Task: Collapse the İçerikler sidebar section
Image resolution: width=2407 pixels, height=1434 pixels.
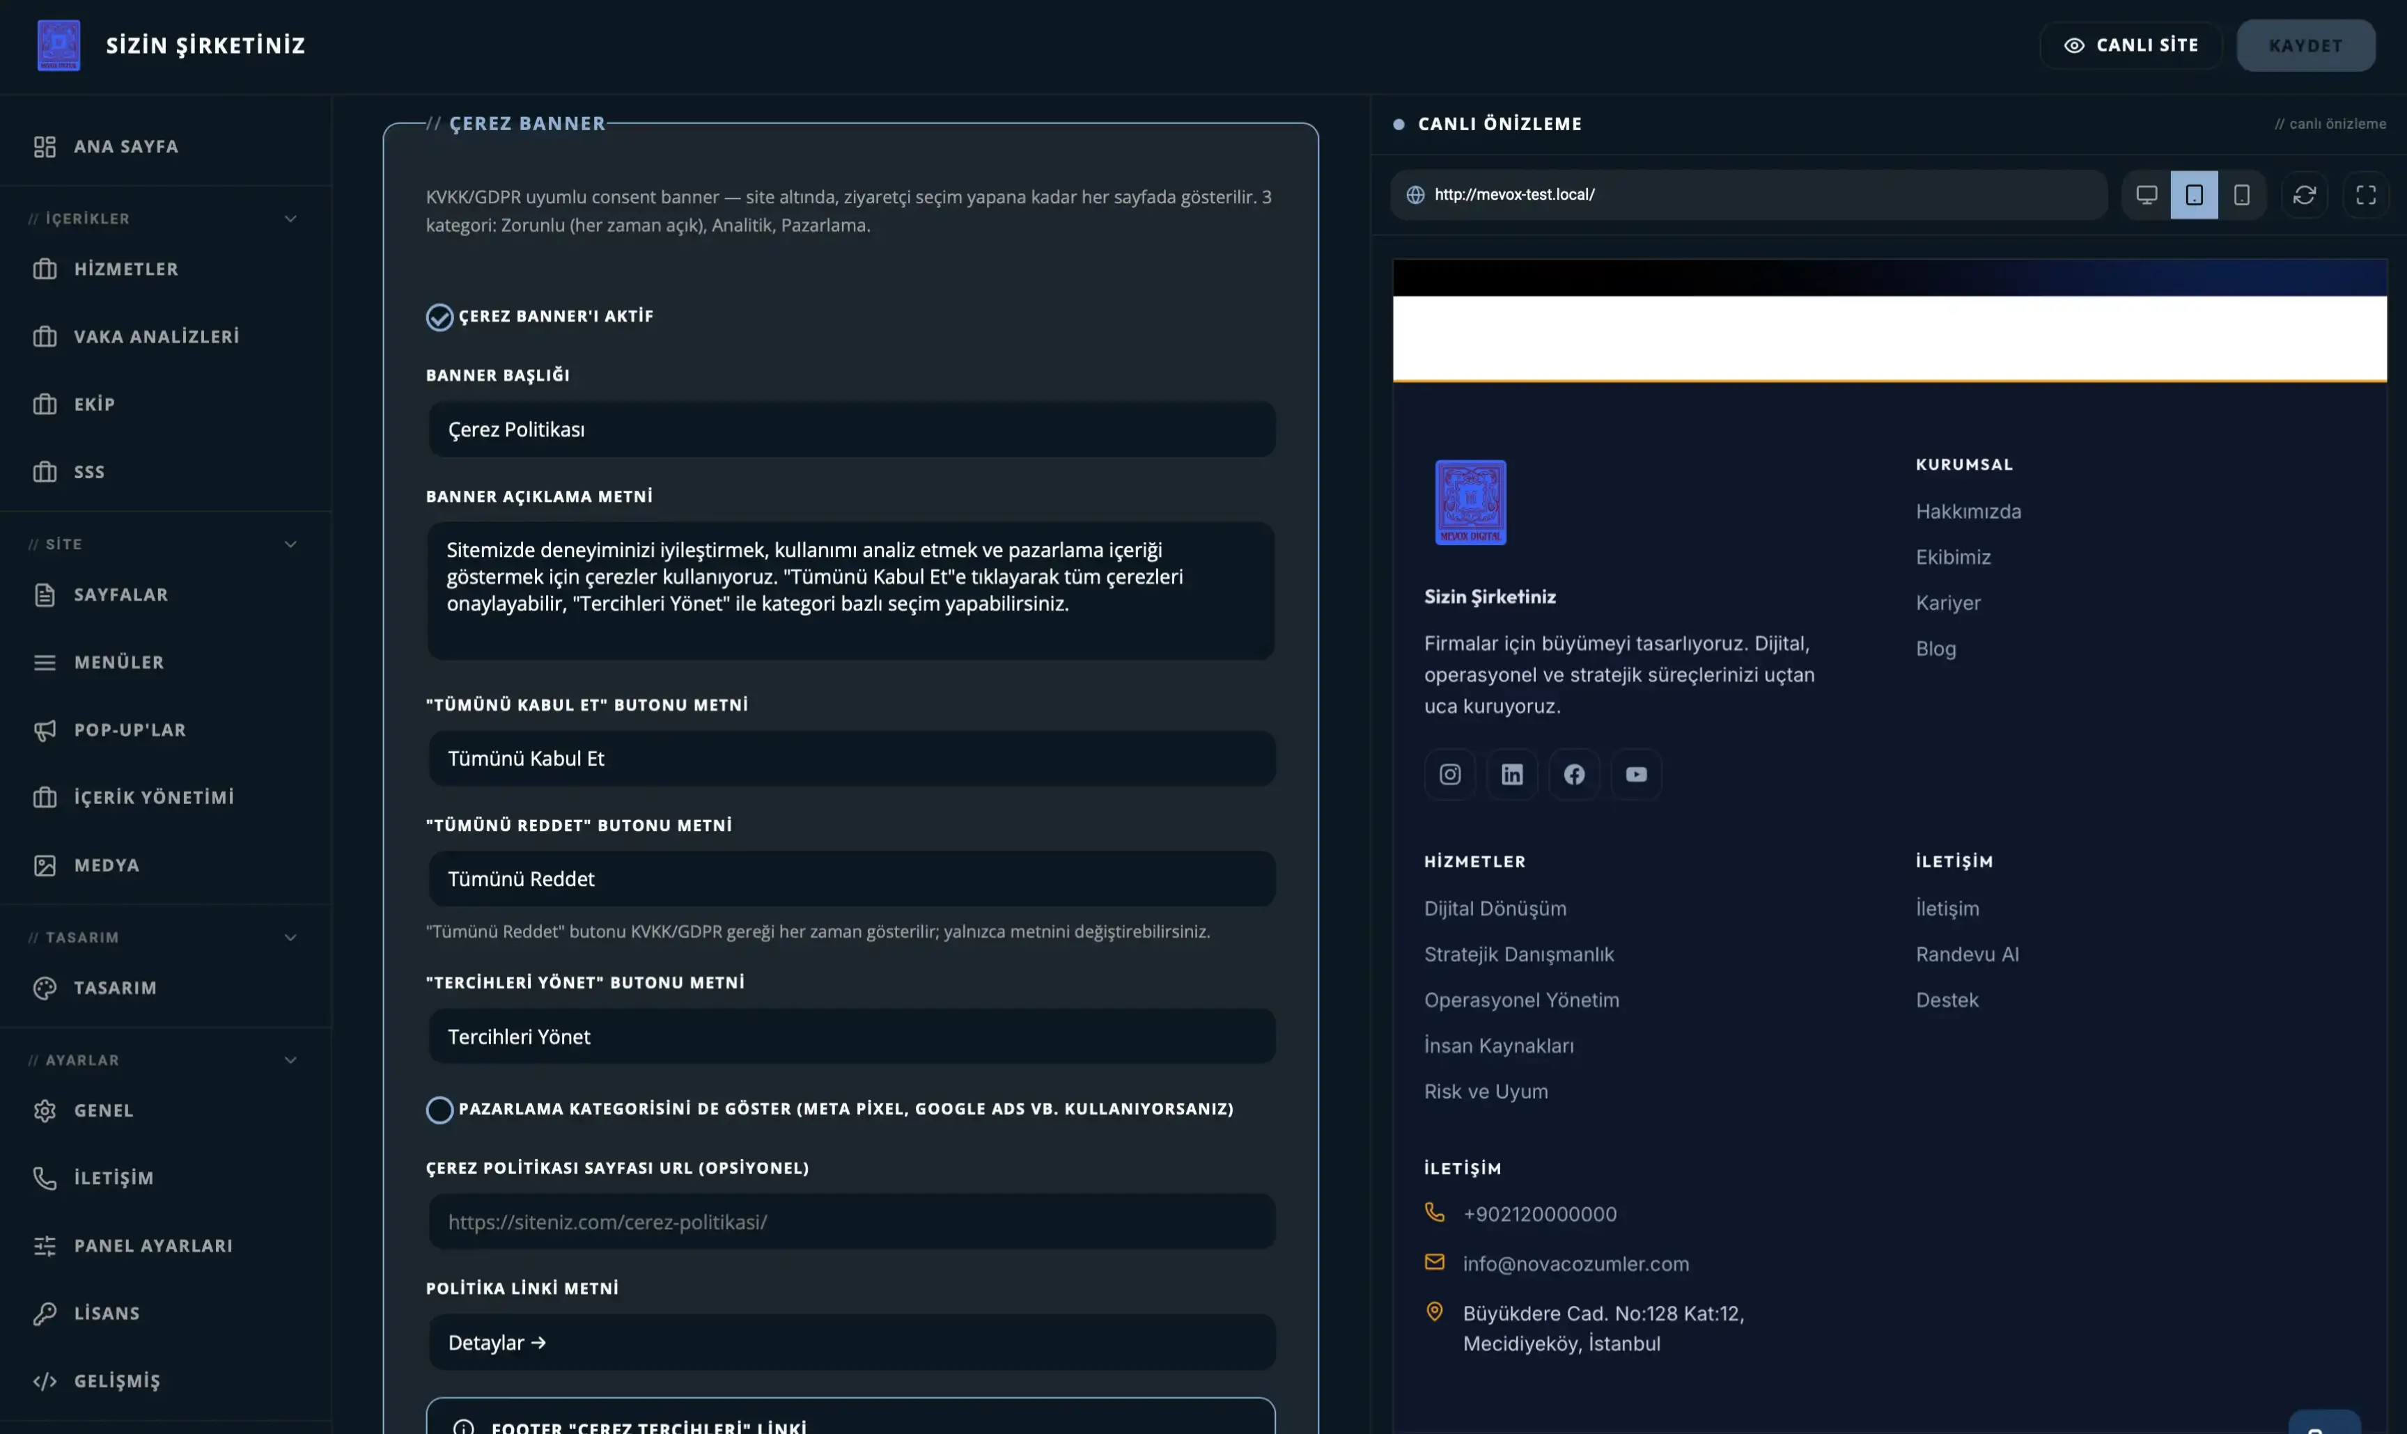Action: [x=290, y=219]
